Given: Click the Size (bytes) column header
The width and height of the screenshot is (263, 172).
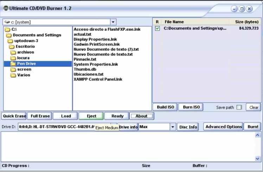Looking at the screenshot, I should pos(245,22).
